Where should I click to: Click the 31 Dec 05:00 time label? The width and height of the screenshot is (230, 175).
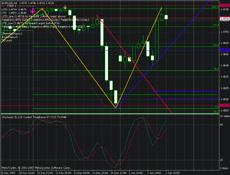click(x=63, y=173)
